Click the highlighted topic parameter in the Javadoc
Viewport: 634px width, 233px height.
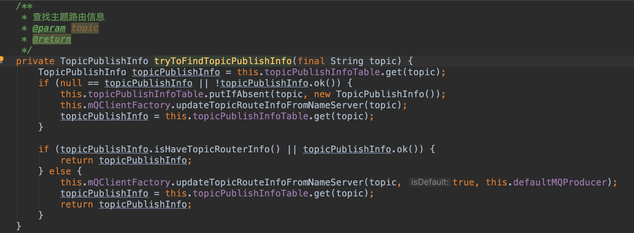[x=85, y=28]
